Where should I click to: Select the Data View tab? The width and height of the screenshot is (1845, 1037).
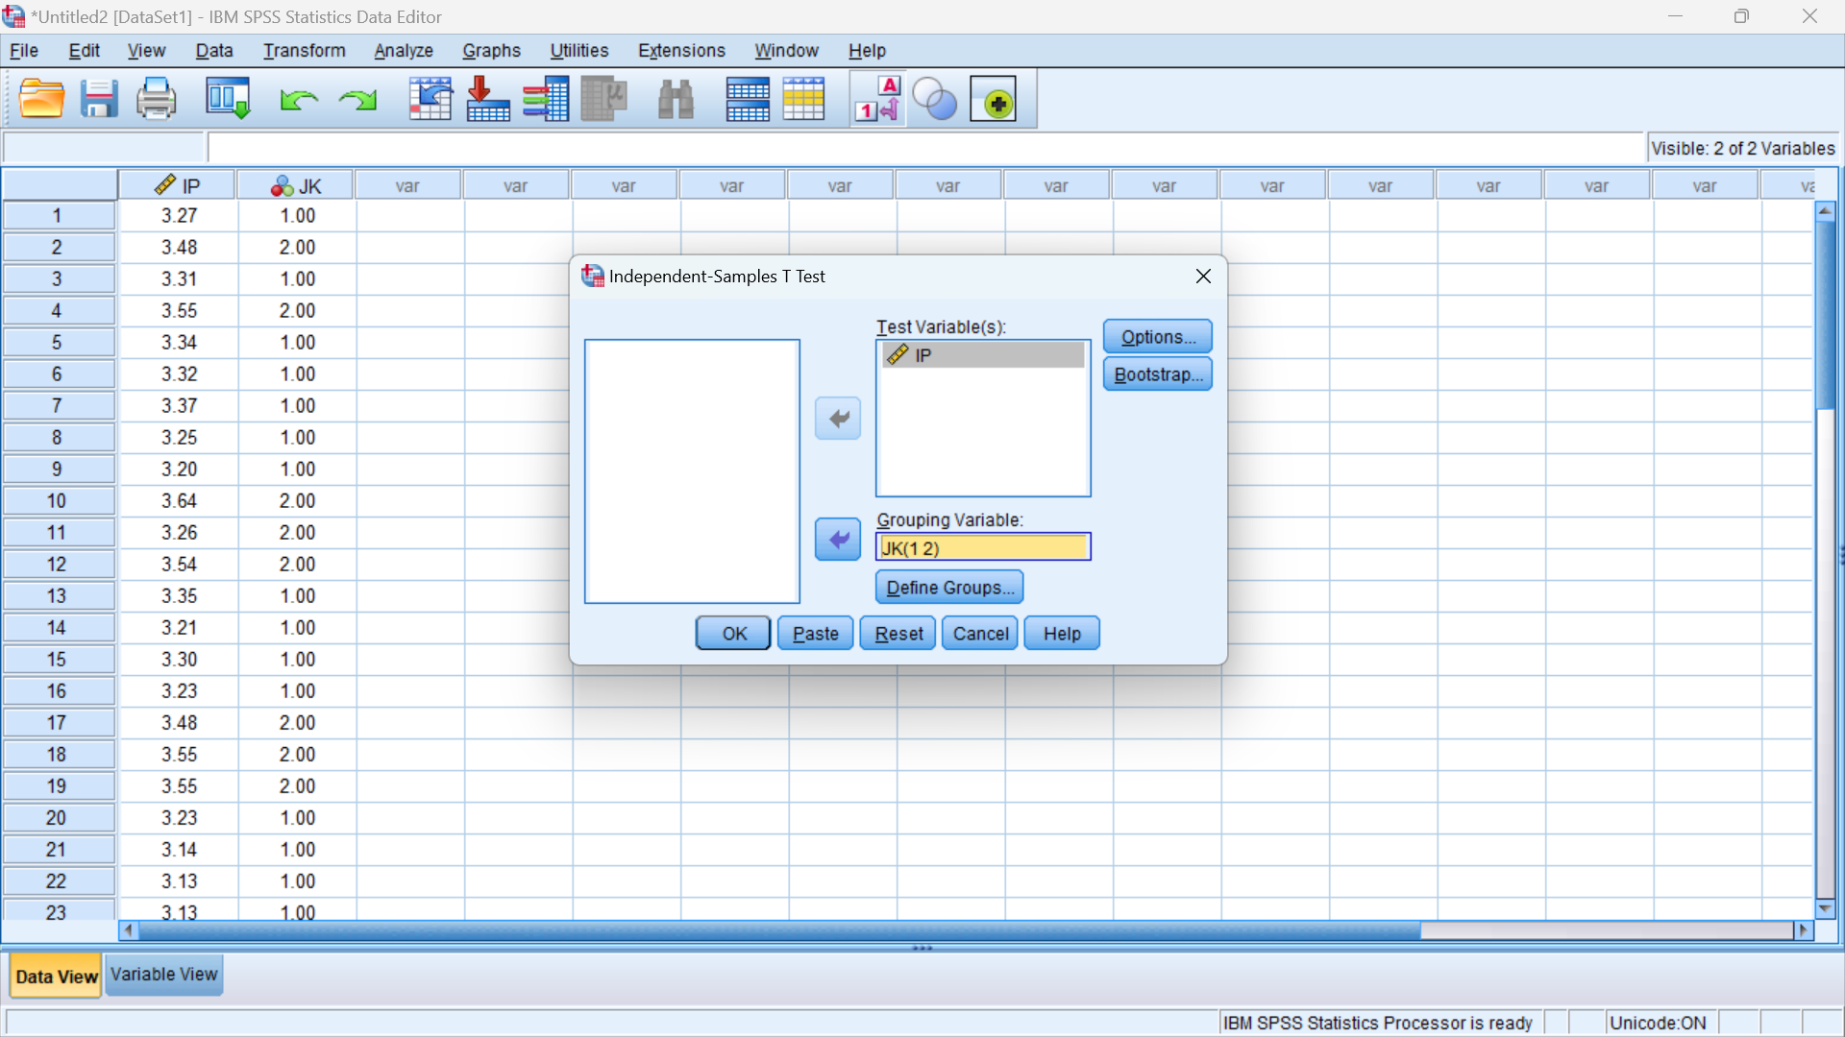point(57,977)
